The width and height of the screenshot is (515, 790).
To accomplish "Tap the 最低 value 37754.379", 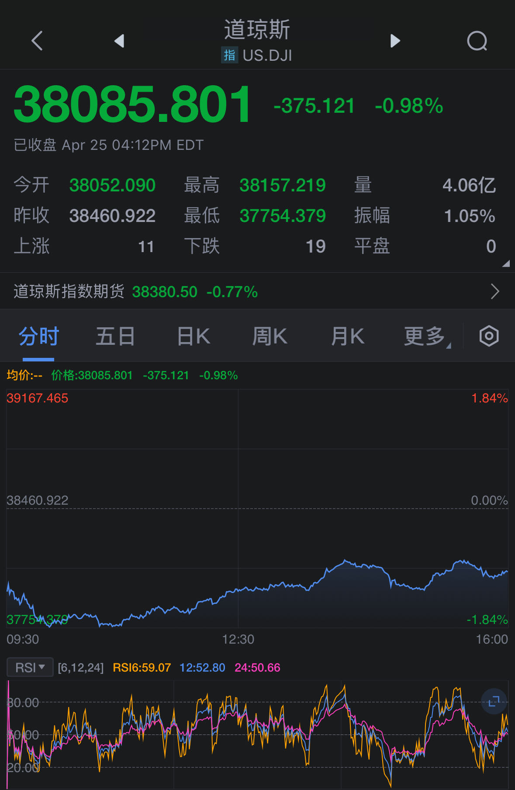I will [283, 216].
